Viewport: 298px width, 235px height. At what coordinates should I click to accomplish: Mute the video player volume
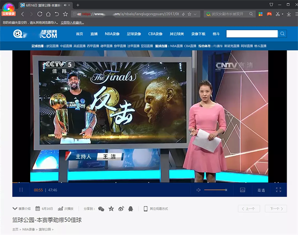click(x=198, y=190)
